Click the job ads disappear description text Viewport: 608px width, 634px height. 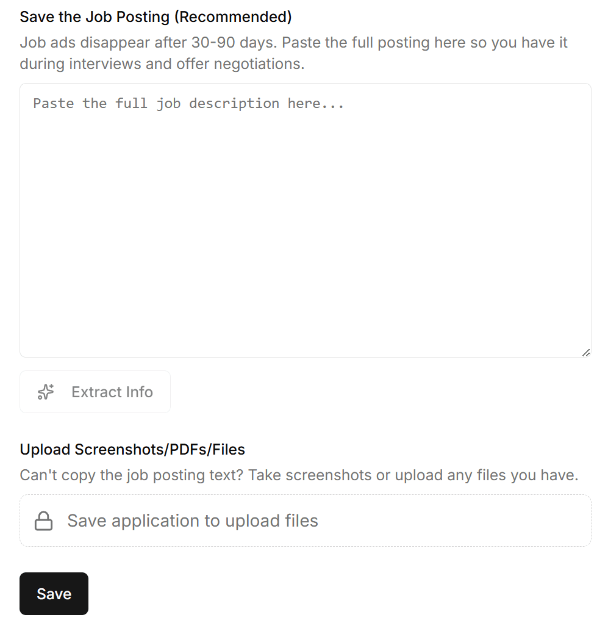294,52
